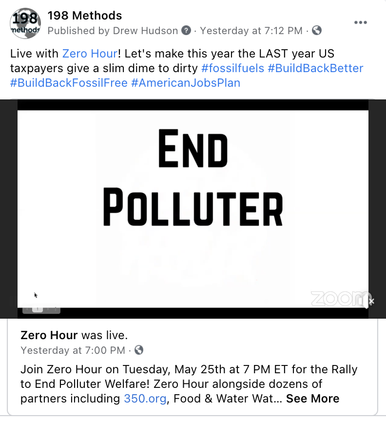
Task: Open the Yesterday at 7:00 PM timestamp
Action: click(73, 350)
